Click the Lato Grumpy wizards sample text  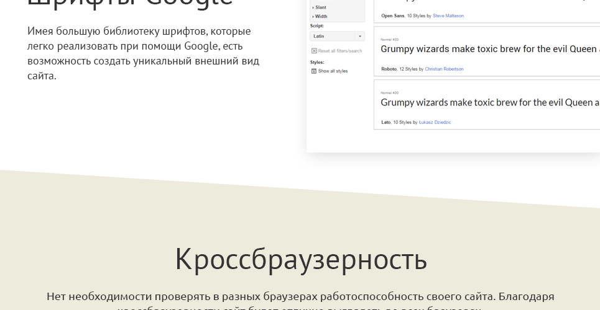pos(490,103)
